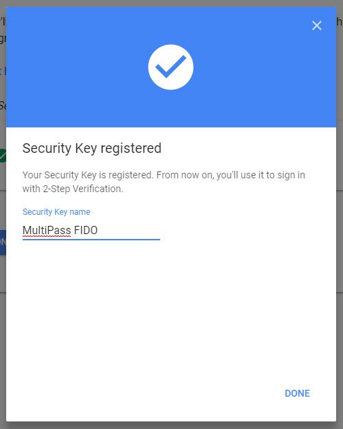
Task: Click the Security Key registered heading
Action: click(91, 148)
